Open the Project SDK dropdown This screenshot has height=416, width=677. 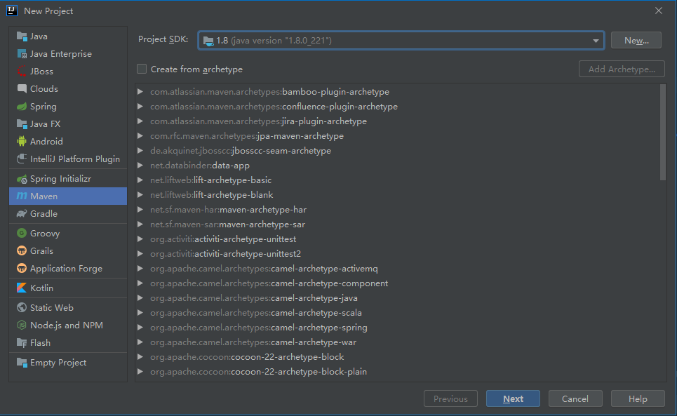(401, 41)
